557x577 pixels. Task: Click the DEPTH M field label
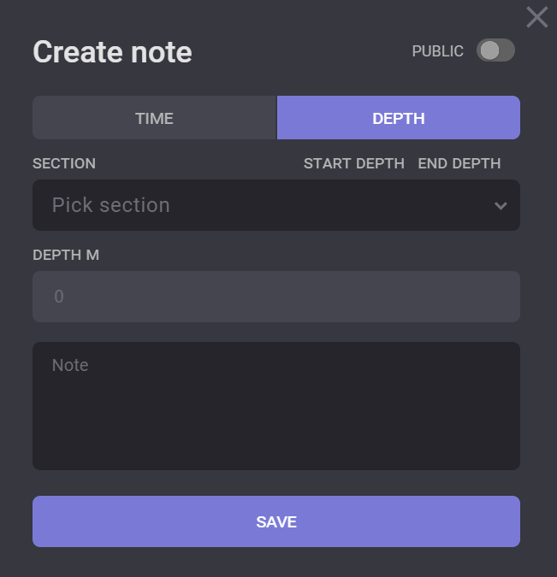66,255
